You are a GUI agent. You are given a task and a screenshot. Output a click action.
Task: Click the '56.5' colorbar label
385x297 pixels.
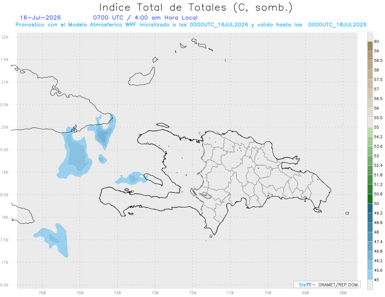pyautogui.click(x=378, y=99)
